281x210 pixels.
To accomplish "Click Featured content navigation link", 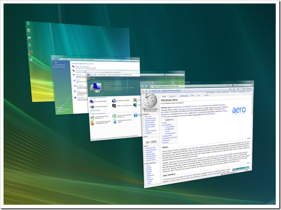I will click(x=150, y=121).
